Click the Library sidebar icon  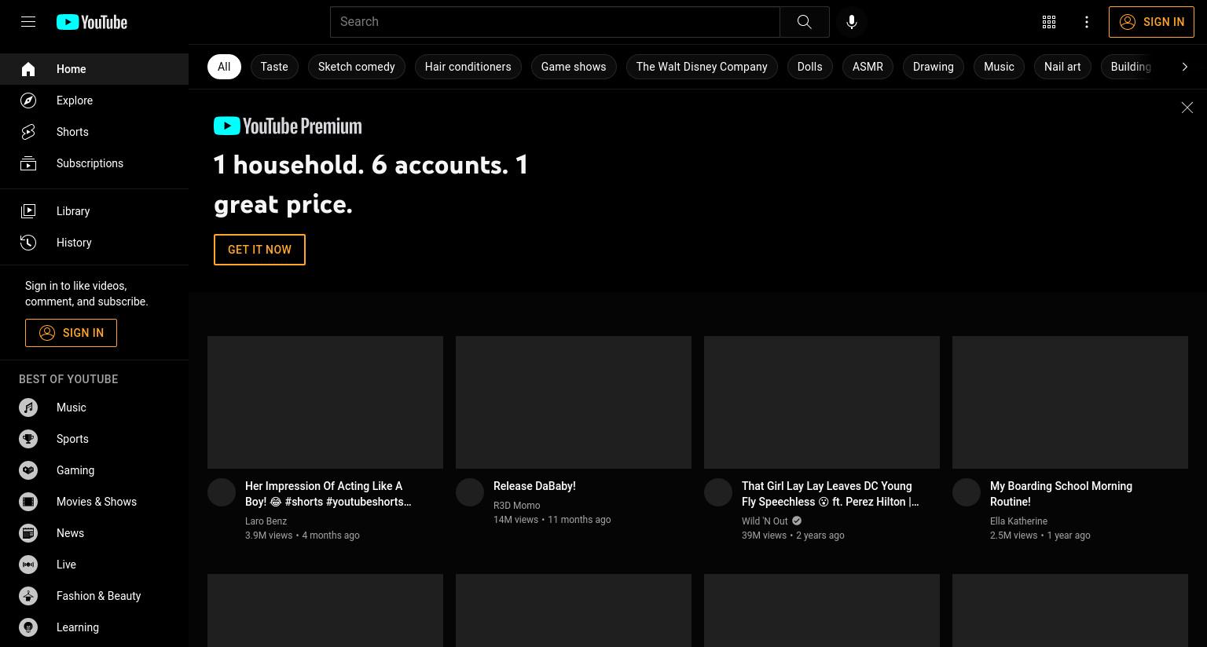pyautogui.click(x=28, y=211)
